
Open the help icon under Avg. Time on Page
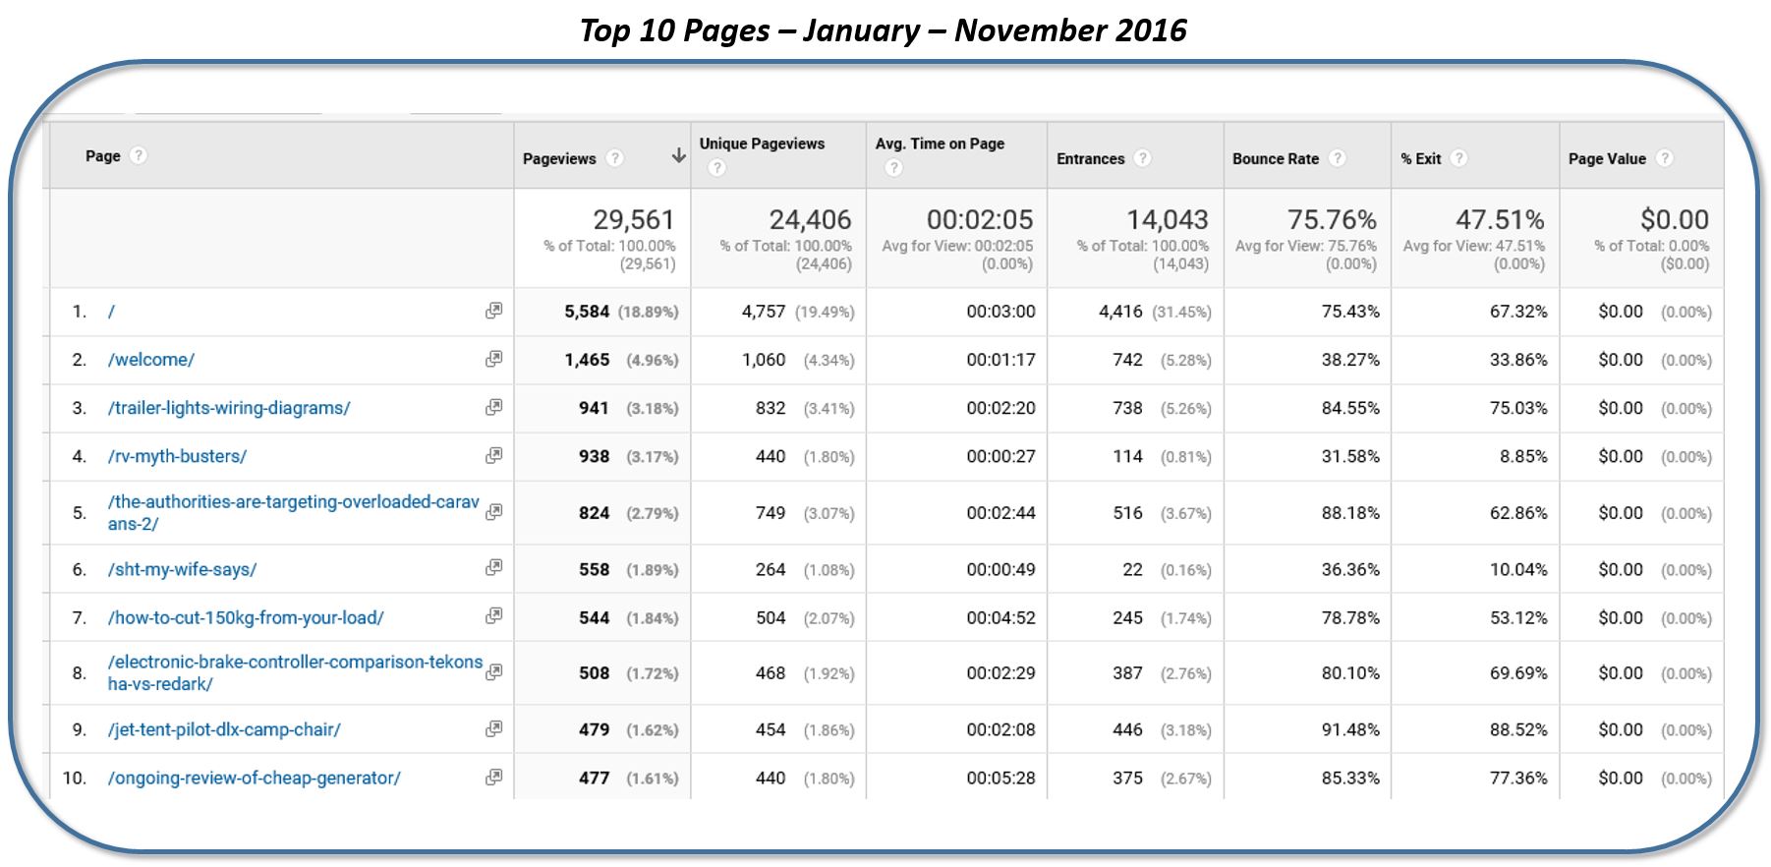click(x=893, y=168)
